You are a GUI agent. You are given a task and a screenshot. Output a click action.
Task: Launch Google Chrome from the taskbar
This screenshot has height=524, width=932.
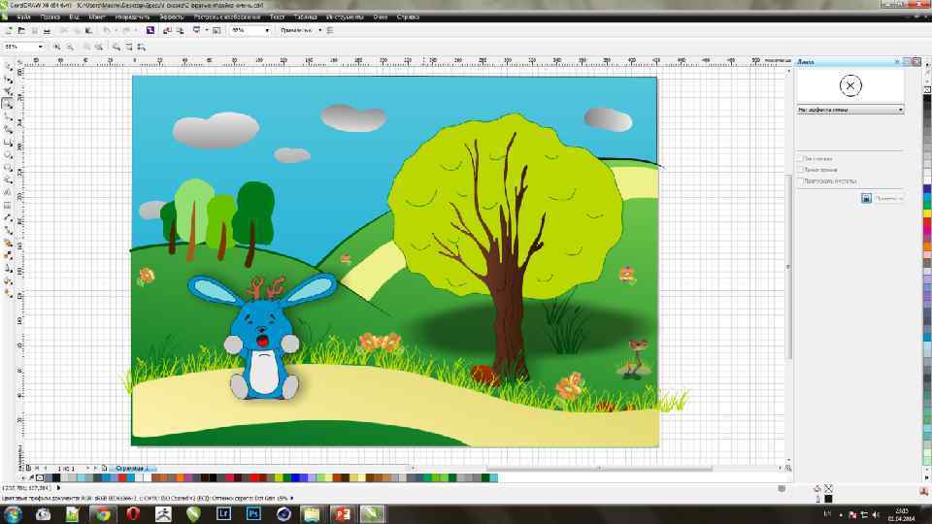(101, 512)
